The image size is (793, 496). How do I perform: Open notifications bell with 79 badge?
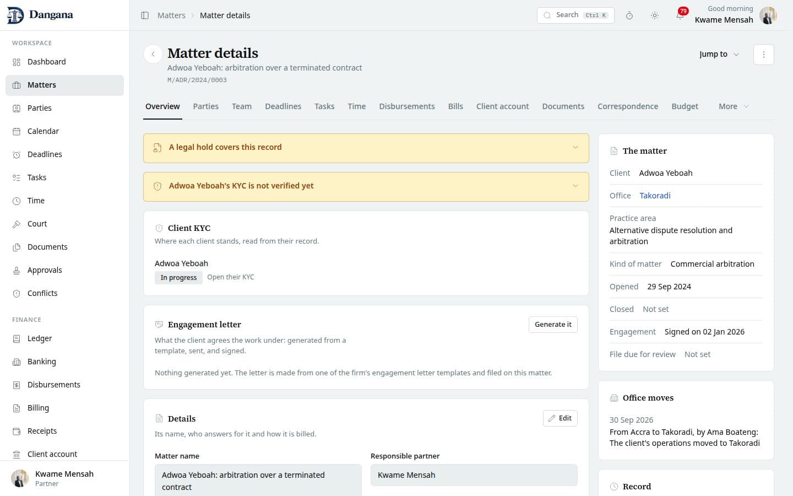(x=680, y=15)
